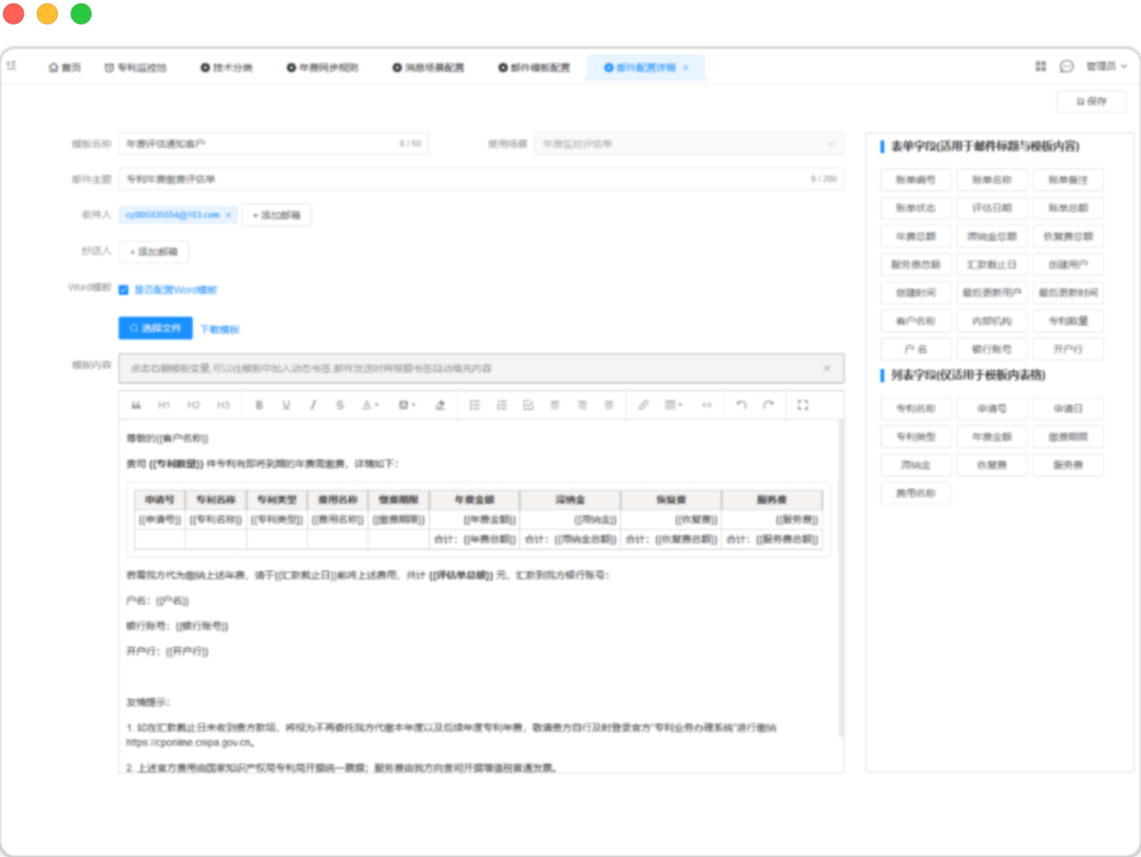Toggle bold formatting in the editor toolbar

(260, 405)
